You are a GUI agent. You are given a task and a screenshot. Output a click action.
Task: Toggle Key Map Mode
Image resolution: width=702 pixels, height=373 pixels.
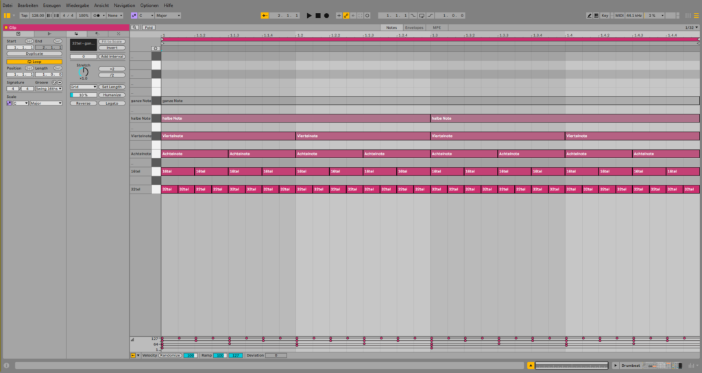(x=605, y=16)
